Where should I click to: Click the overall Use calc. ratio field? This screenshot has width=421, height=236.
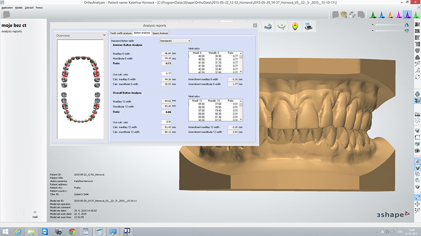coord(166,122)
